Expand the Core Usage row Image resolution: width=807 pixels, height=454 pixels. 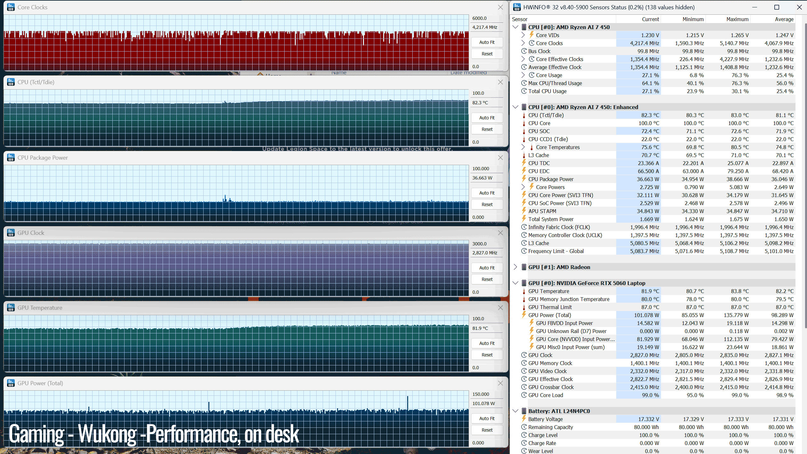tap(523, 75)
